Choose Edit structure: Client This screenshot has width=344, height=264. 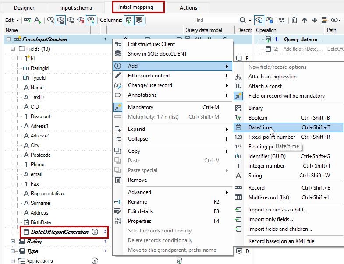[173, 44]
